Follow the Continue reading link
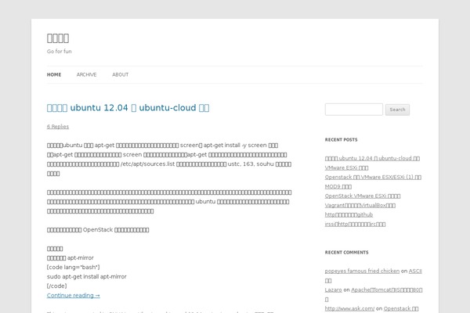The image size is (470, 313). pyautogui.click(x=74, y=295)
